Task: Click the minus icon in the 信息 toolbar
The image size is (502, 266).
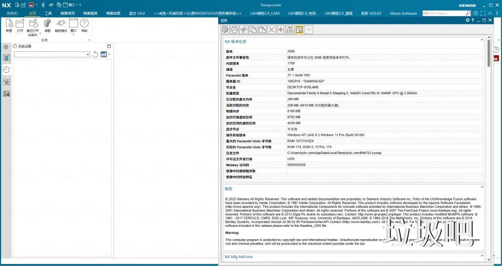Action: 309,30
